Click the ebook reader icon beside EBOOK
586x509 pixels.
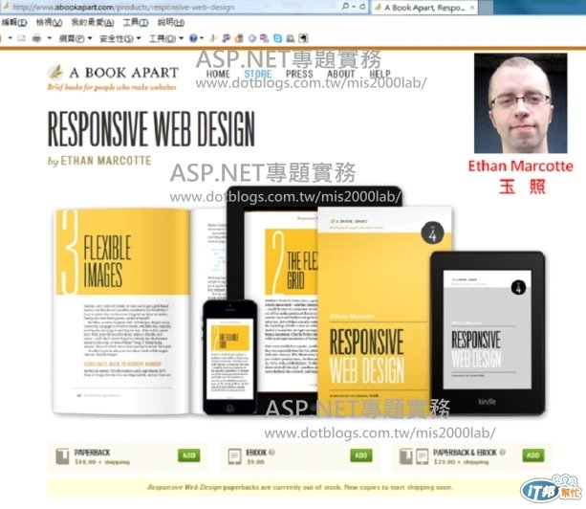coord(235,456)
